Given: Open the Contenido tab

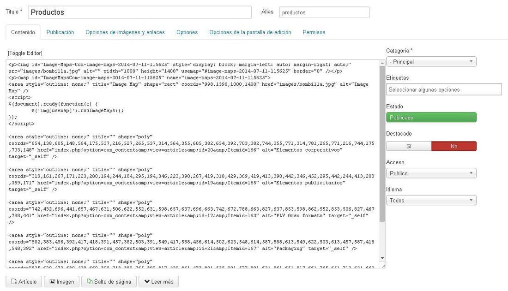Looking at the screenshot, I should [23, 32].
